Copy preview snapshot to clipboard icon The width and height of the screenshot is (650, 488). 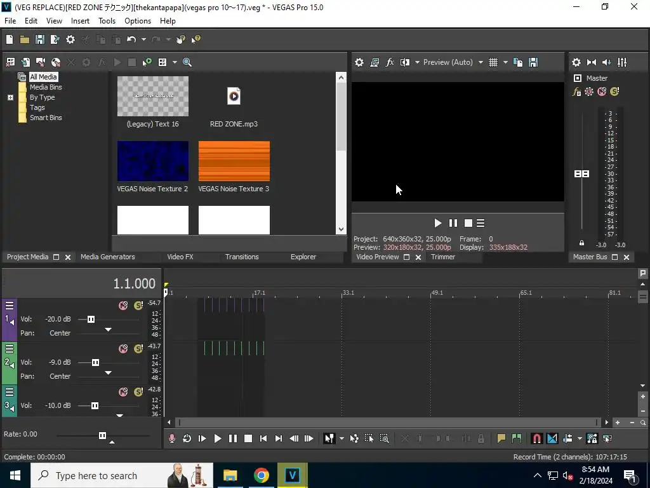(x=518, y=62)
